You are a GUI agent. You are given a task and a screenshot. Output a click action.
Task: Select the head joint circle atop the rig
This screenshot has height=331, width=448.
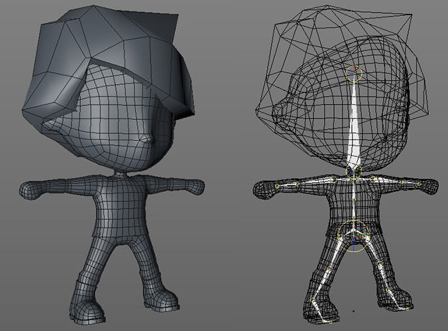(354, 73)
